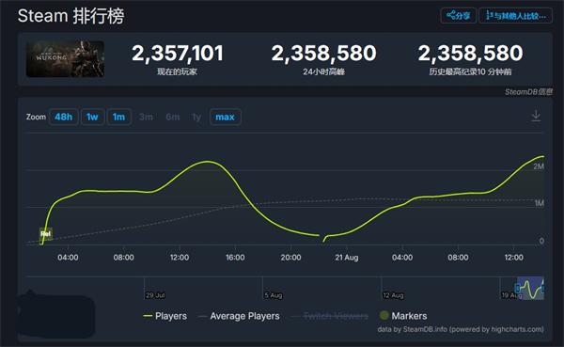Open the compare with others button

(x=515, y=16)
